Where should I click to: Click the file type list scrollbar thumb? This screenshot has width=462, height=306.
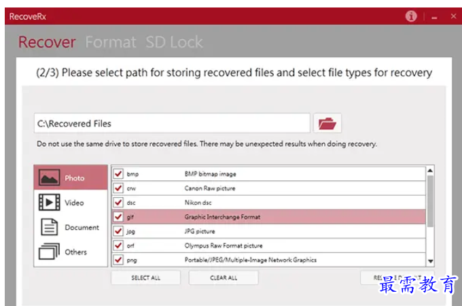point(430,201)
